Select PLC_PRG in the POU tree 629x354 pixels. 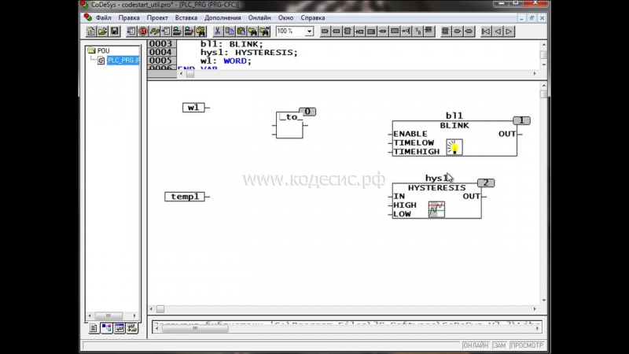[x=123, y=60]
